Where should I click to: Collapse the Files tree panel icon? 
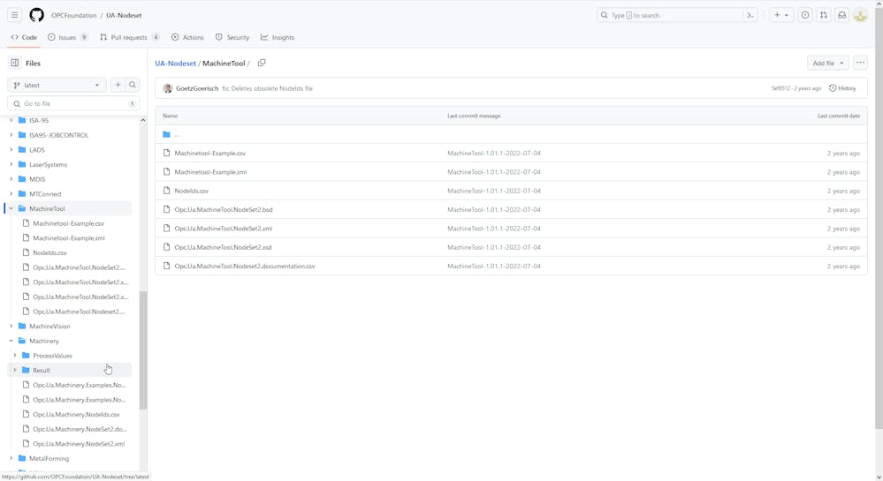tap(15, 63)
